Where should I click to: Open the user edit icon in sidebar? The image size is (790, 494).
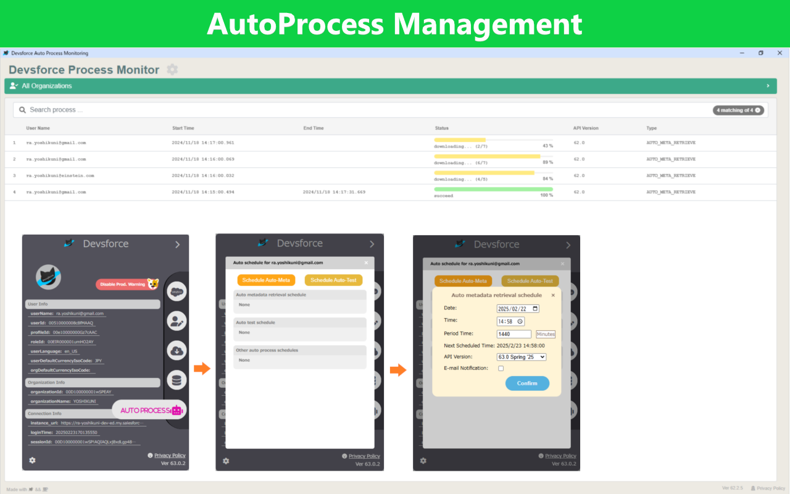pyautogui.click(x=177, y=321)
